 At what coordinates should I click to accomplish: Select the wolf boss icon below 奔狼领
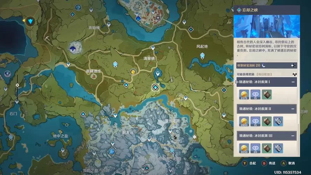pos(72,49)
